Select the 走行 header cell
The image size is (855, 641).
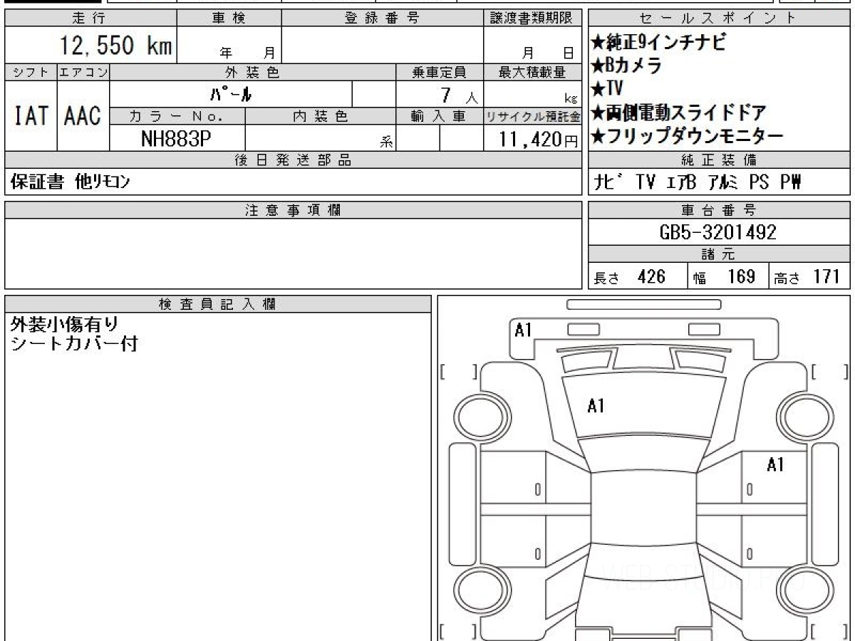(90, 19)
